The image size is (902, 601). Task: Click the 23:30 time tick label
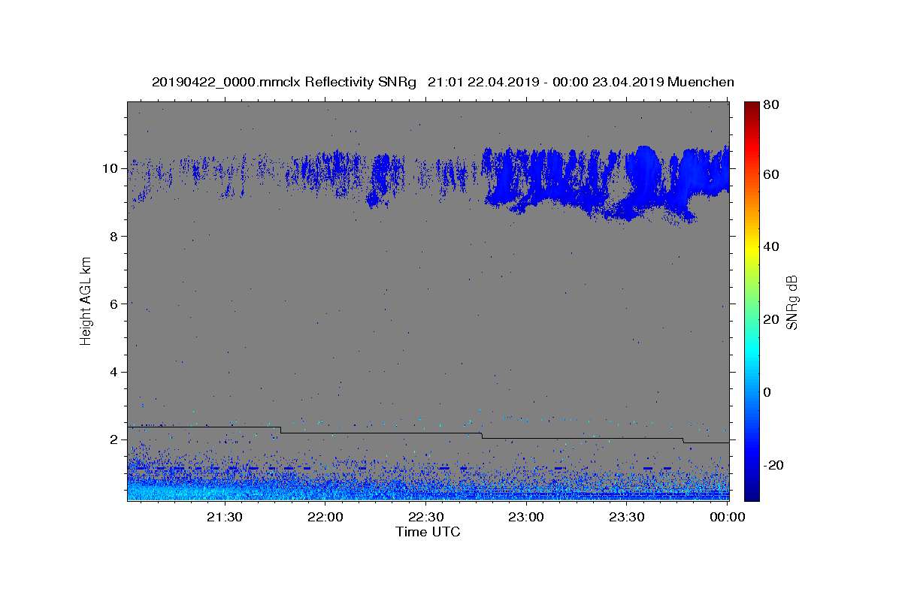pos(627,517)
